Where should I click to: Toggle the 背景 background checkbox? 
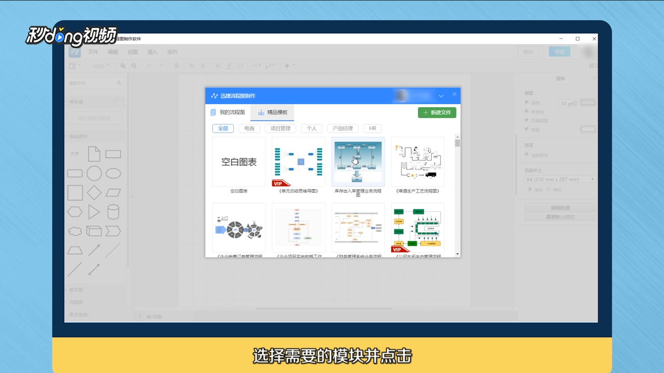[x=527, y=129]
